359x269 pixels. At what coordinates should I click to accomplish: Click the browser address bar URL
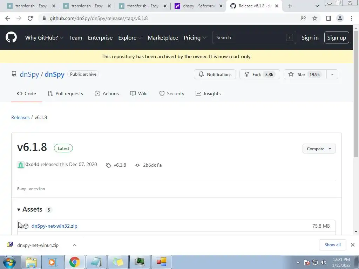[99, 18]
